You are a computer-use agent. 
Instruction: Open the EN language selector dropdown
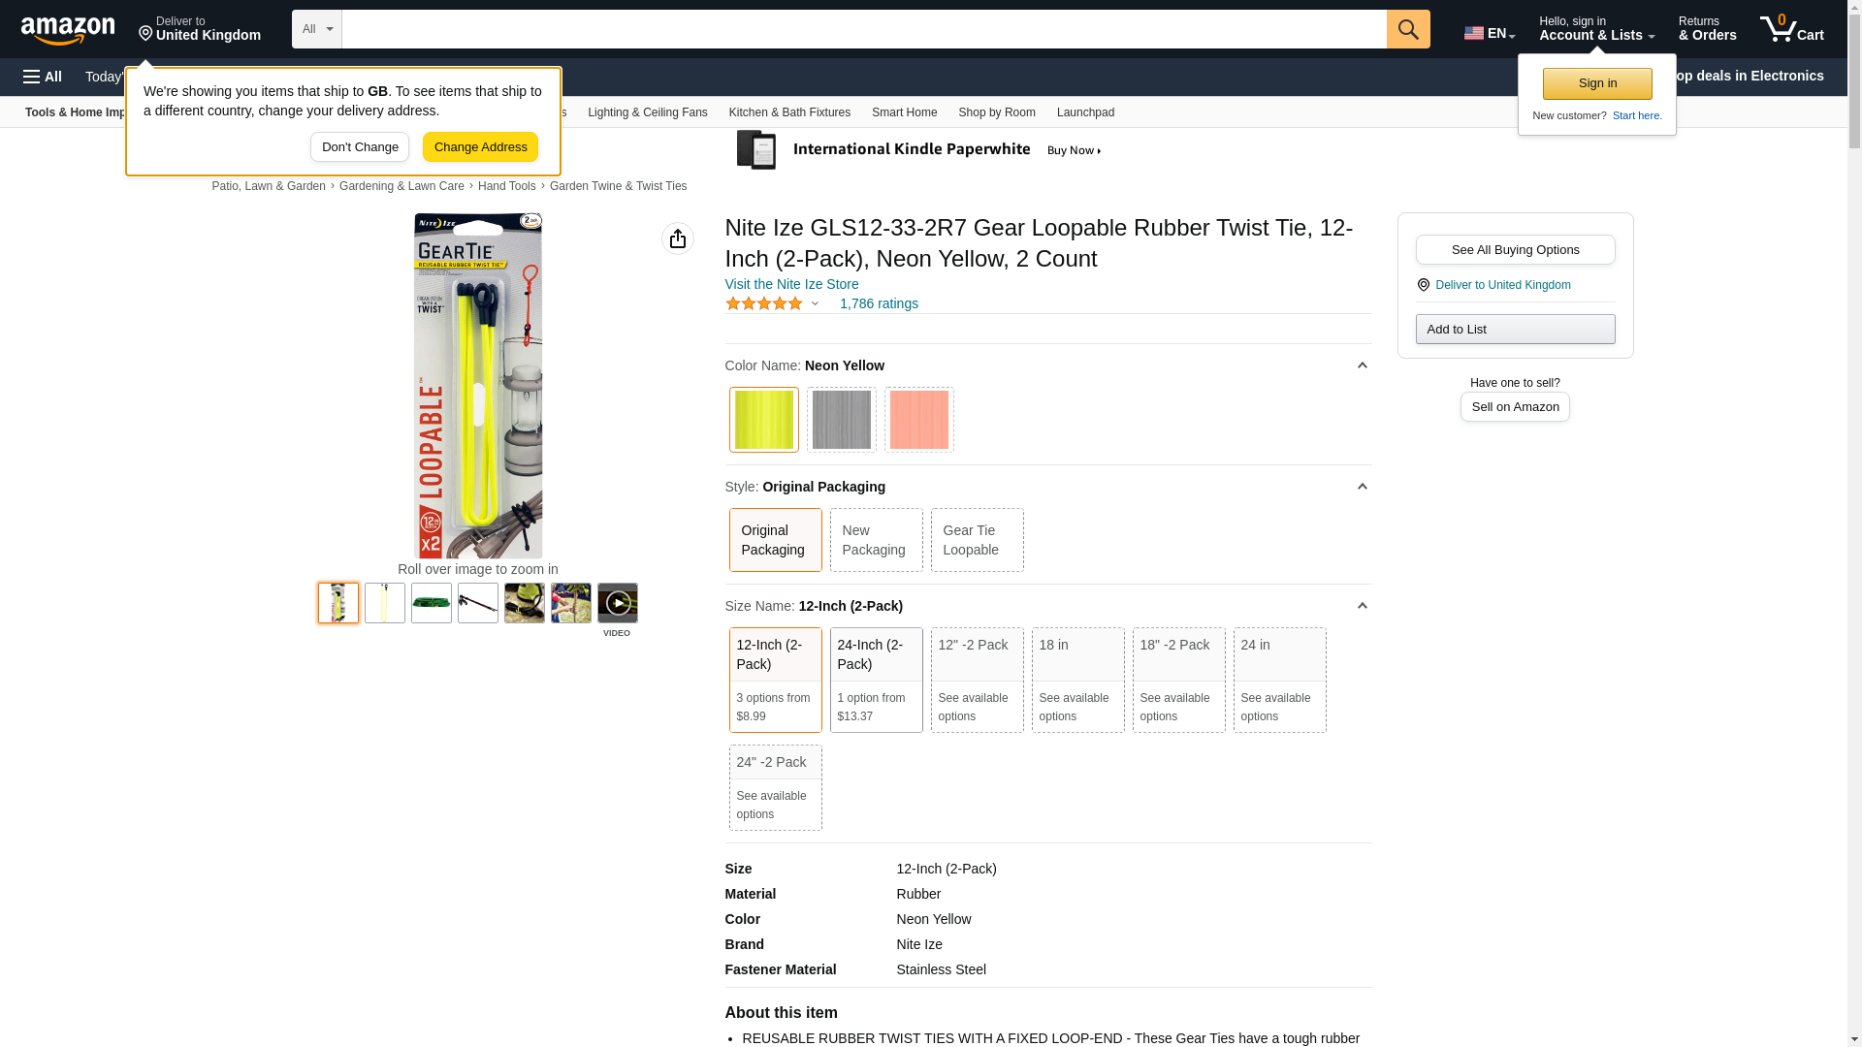[x=1489, y=33]
